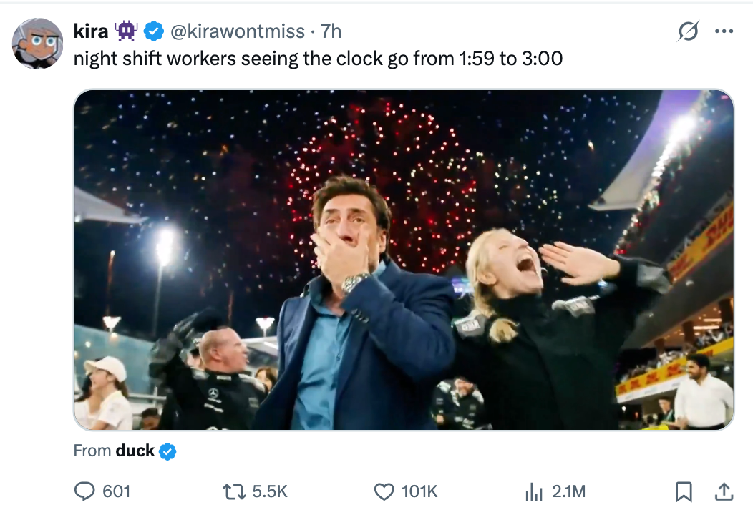Open kira's profile avatar picture

37,43
